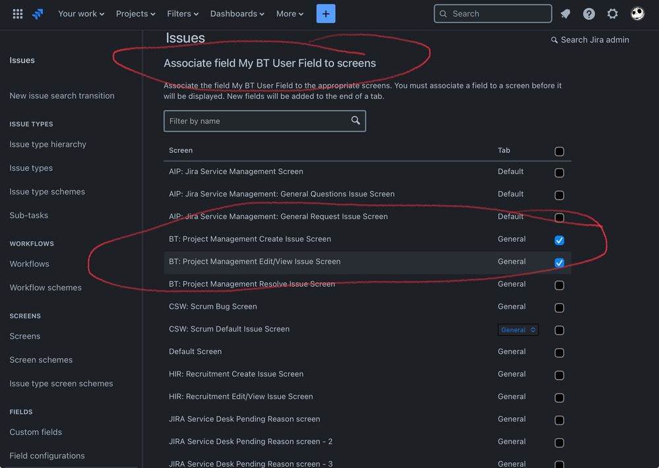The width and height of the screenshot is (659, 468).
Task: Open the help question mark icon
Action: (589, 14)
